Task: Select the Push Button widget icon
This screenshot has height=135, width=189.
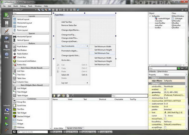Action: (15, 46)
